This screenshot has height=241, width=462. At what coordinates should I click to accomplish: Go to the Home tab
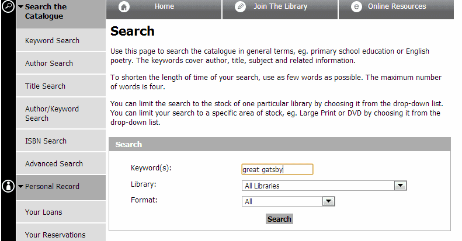tap(164, 6)
